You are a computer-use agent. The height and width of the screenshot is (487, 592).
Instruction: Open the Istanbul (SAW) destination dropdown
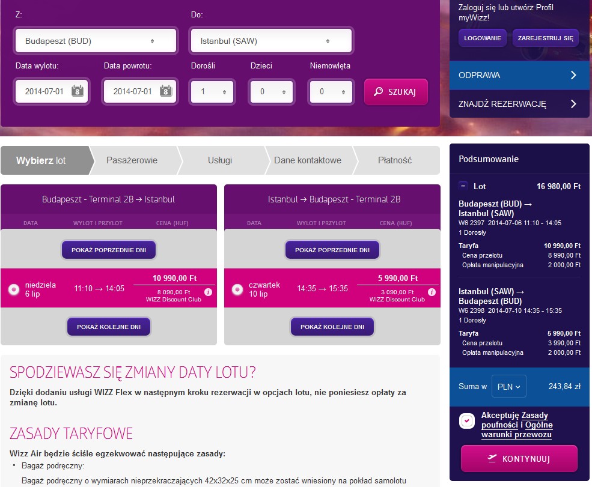click(x=271, y=41)
